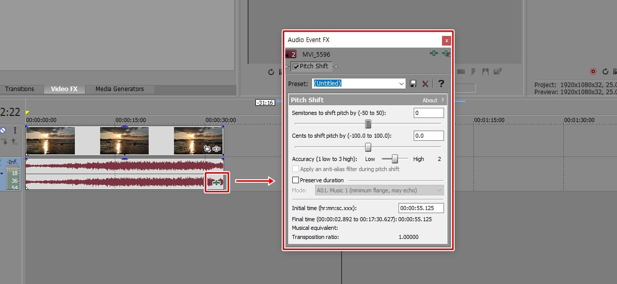Screen dimensions: 617x284
Task: Expand the Preset dropdown list
Action: [402, 84]
